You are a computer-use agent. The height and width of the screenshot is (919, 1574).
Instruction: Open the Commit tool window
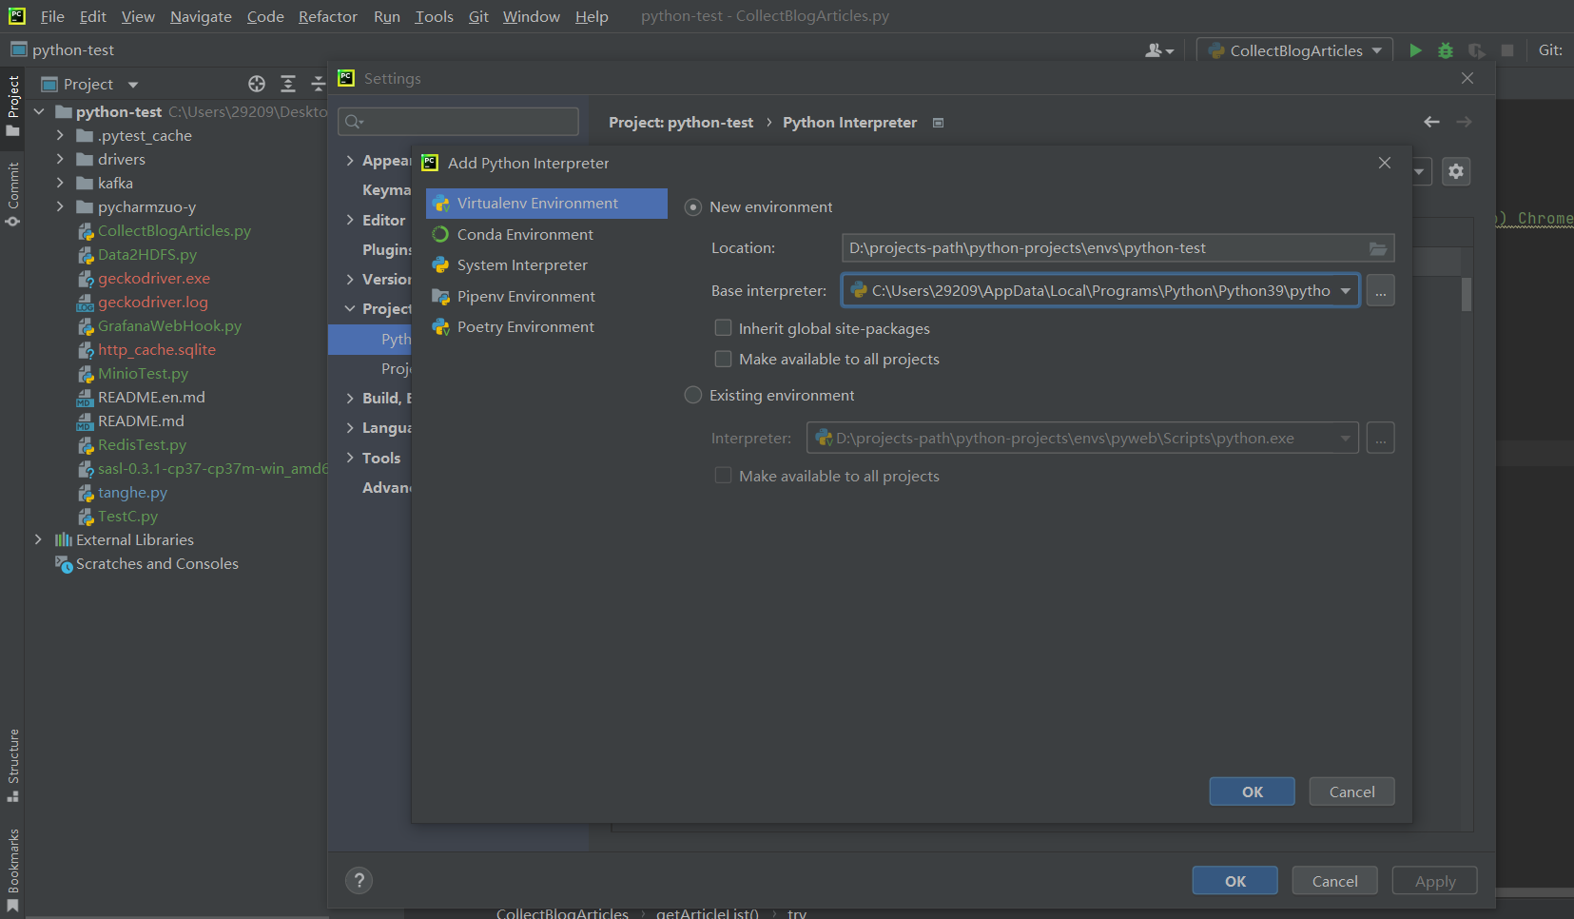(x=12, y=194)
